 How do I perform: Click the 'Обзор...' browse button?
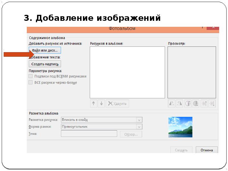(x=131, y=134)
